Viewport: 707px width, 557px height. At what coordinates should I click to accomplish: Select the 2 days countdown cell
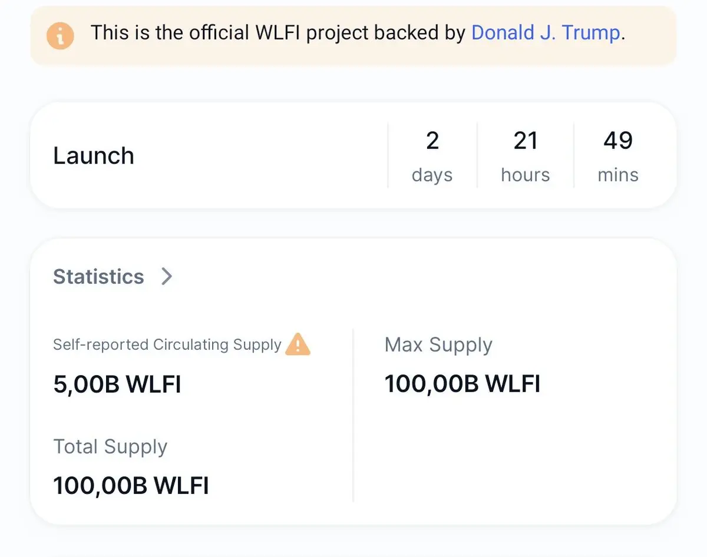432,156
